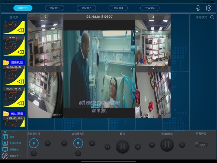Image resolution: width=217 pixels, height=163 pixels.
Task: Click the down chevron for 无纸化终端
Action: 182,145
